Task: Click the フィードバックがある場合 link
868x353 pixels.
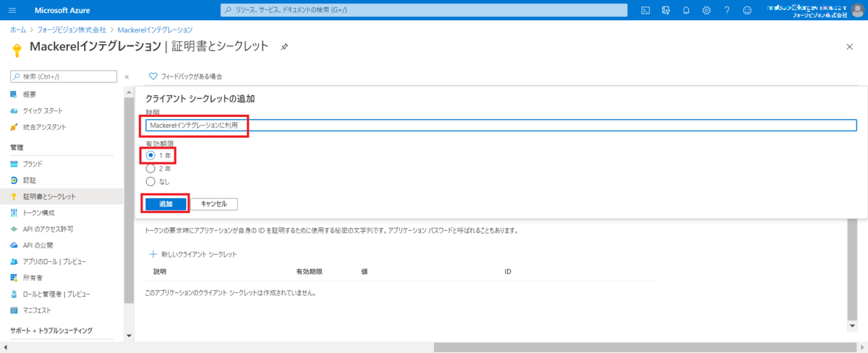Action: (x=192, y=76)
